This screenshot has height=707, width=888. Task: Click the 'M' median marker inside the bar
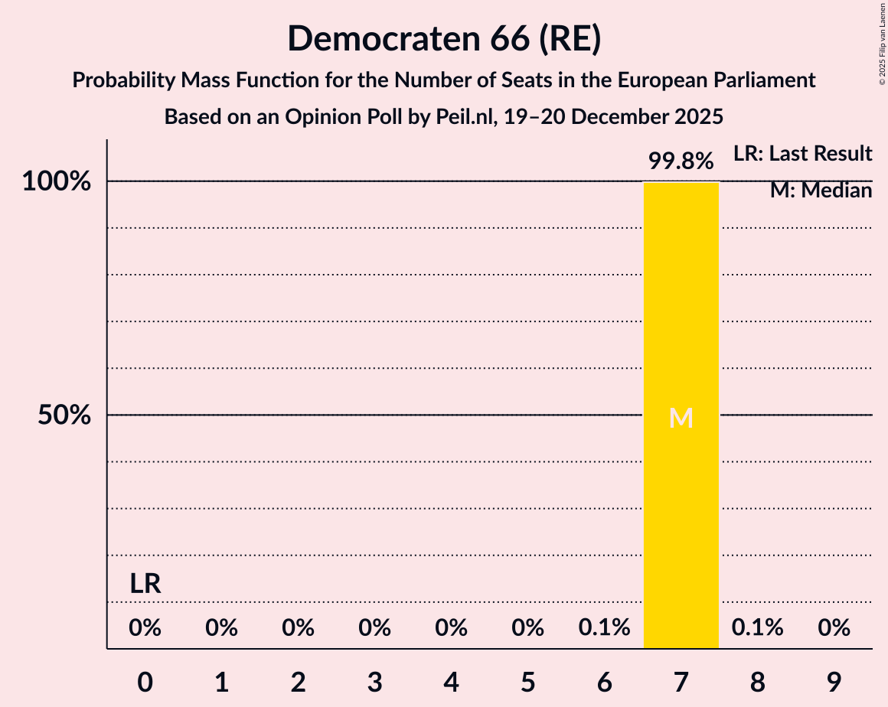point(681,418)
